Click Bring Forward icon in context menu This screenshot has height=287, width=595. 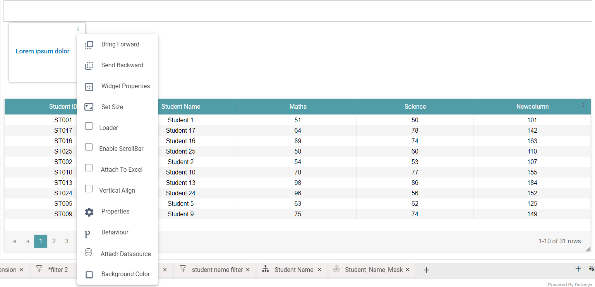tap(89, 45)
